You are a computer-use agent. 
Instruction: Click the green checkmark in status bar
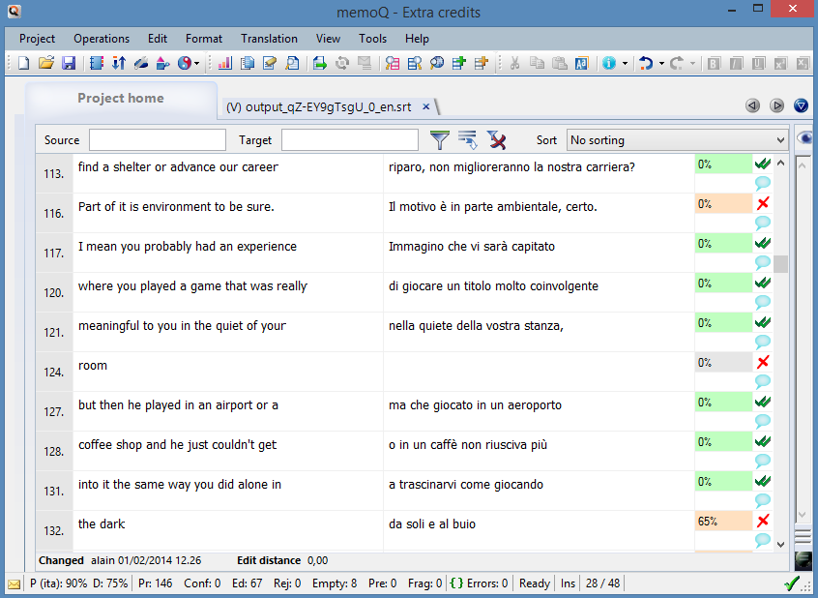792,583
